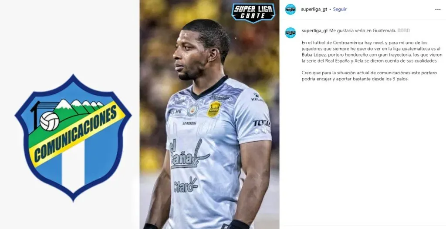Viewport: 446px width, 229px height.
Task: Click the goalkeeper's photo
Action: tap(209, 114)
